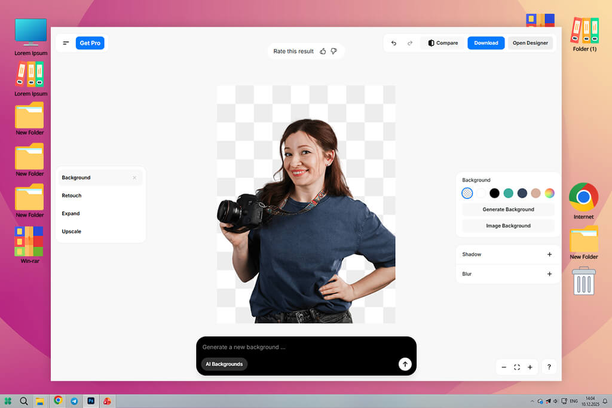Viewport: 612px width, 408px height.
Task: Zoom out with the minus button
Action: click(x=504, y=367)
